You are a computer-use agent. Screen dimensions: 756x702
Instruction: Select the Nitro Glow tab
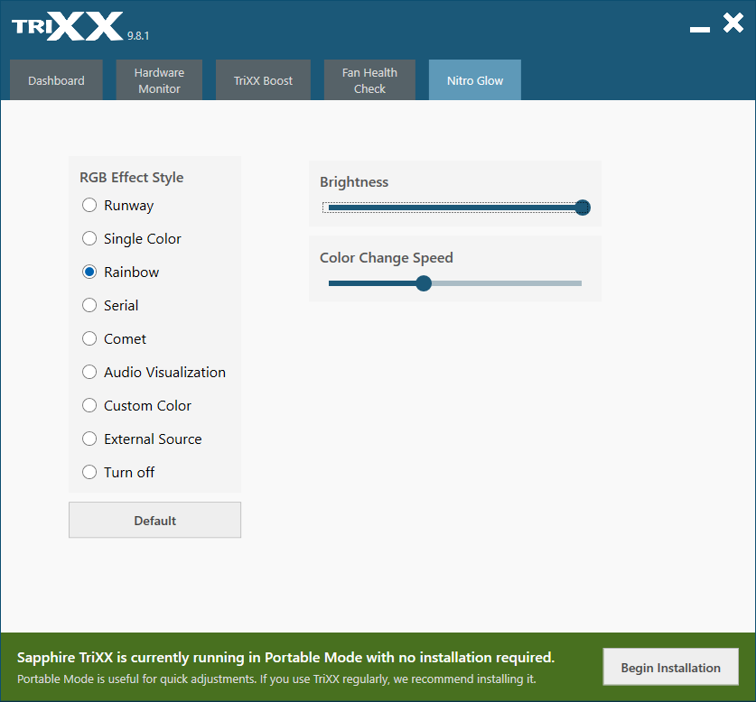click(475, 80)
